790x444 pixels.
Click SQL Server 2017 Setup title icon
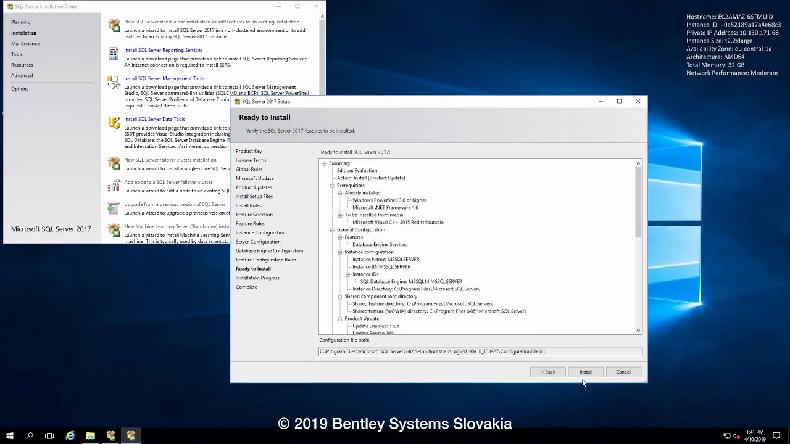pyautogui.click(x=238, y=101)
